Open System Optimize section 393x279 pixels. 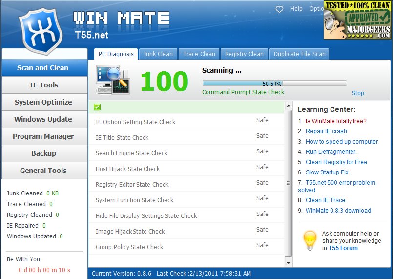(x=44, y=102)
